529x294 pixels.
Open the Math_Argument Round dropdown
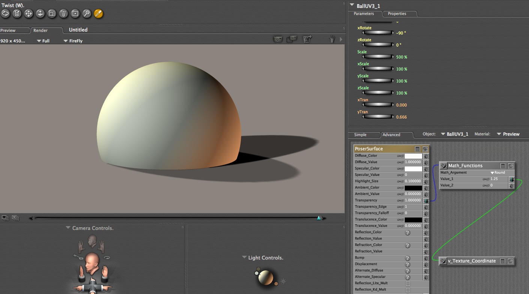coord(498,172)
